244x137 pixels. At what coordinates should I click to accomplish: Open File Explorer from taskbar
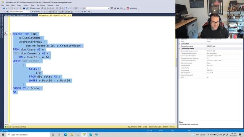click(x=72, y=135)
